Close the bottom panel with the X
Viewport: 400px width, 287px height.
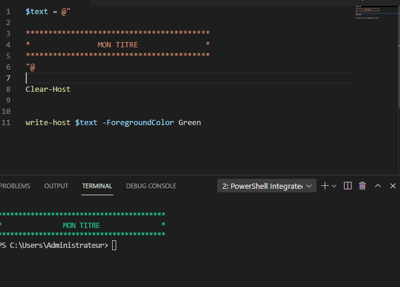click(393, 186)
